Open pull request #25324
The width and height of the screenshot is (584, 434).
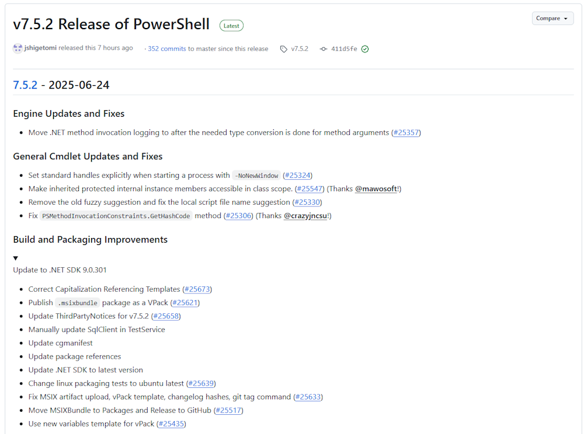[298, 175]
